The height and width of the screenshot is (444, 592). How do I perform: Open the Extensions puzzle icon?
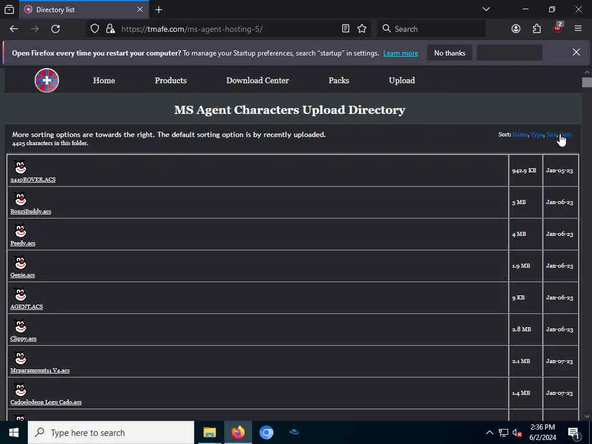(x=536, y=29)
